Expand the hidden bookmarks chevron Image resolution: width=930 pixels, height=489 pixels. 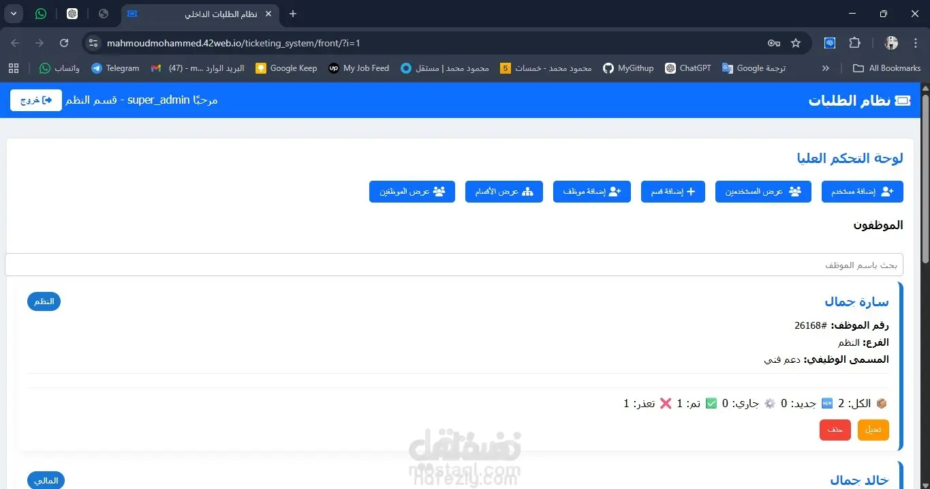826,68
